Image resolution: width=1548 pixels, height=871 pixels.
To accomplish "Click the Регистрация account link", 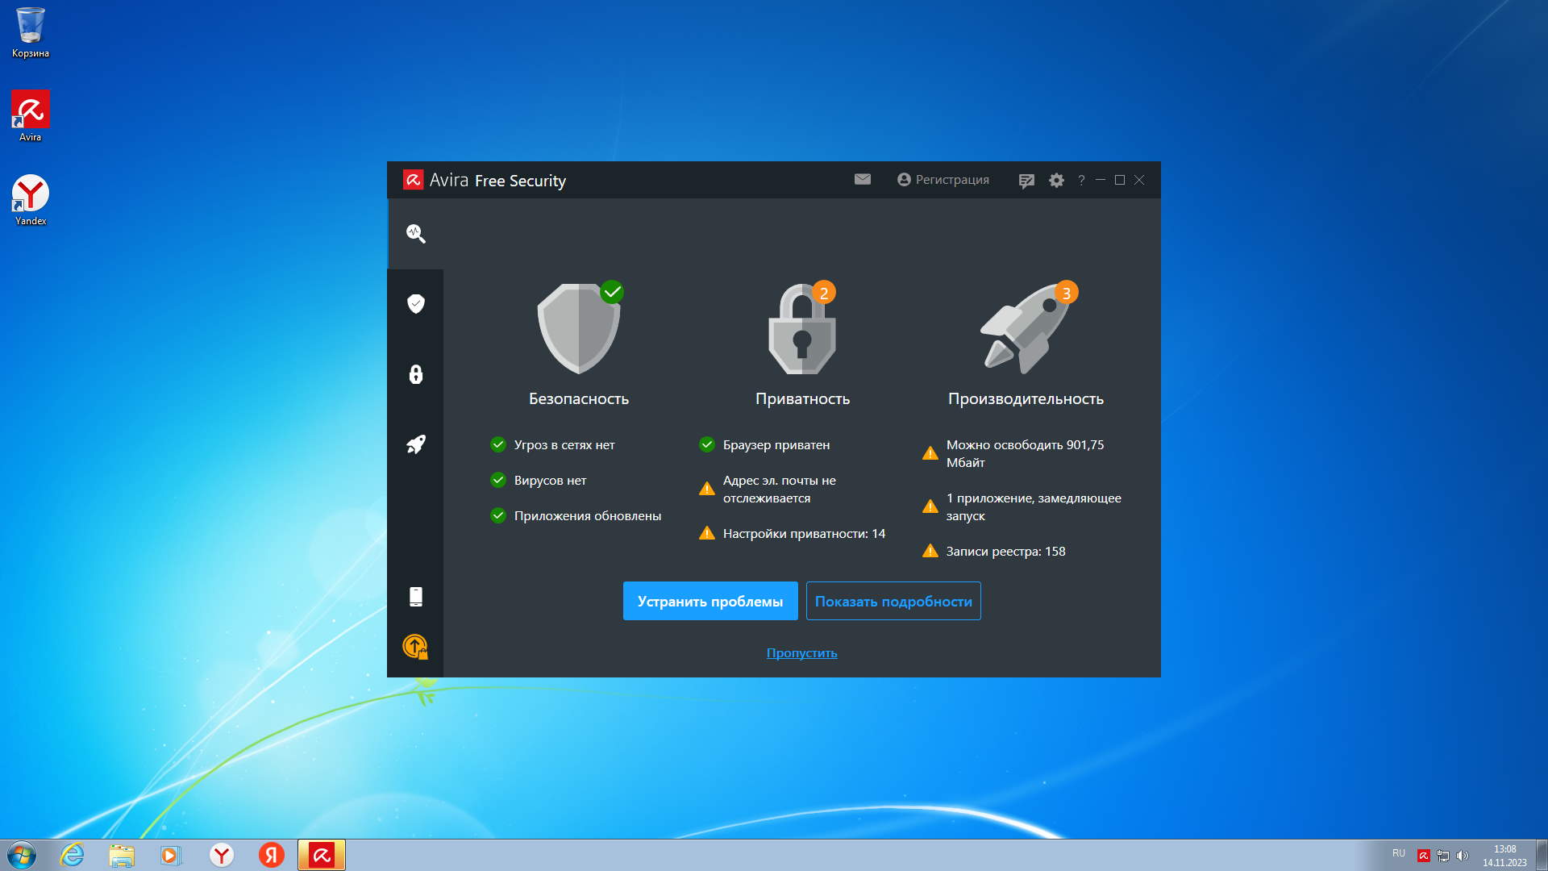I will point(943,180).
